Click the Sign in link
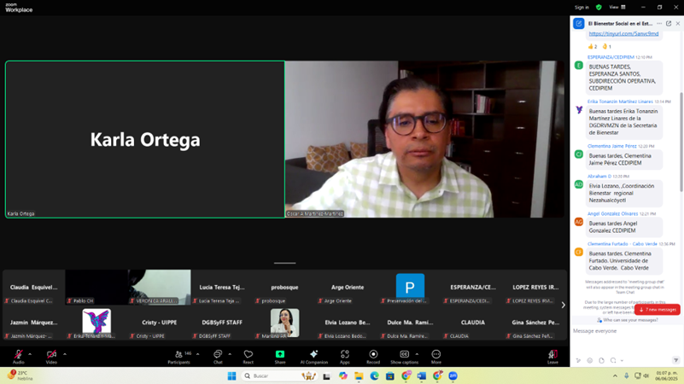Viewport: 684px width, 384px height. [x=582, y=7]
